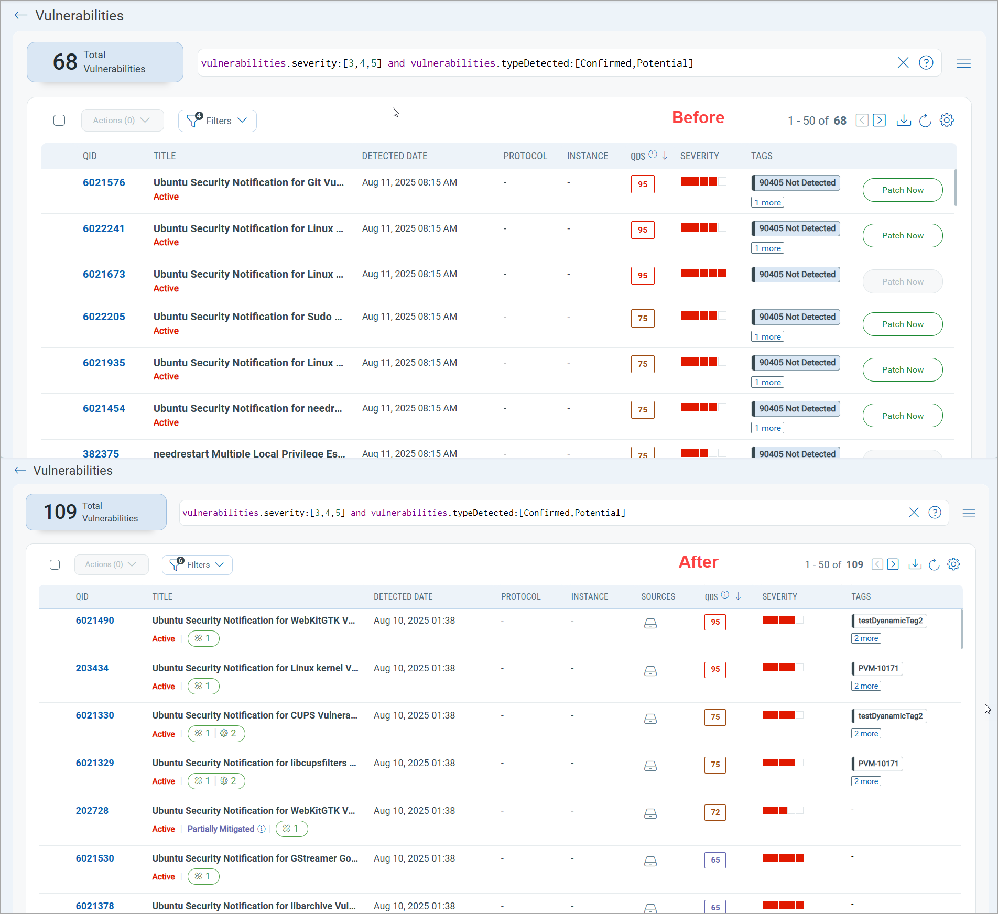
Task: Open search help icon in Before panel
Action: tap(926, 63)
